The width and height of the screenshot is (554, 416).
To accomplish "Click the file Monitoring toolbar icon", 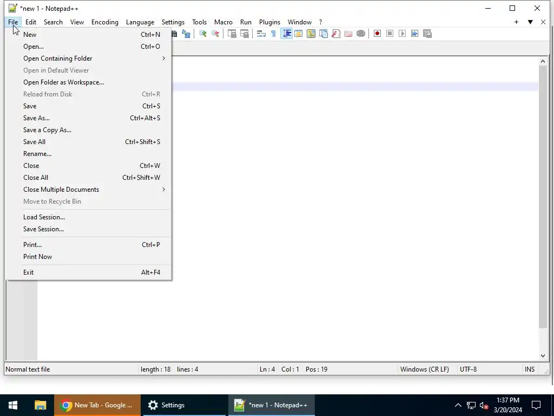I will click(x=361, y=34).
